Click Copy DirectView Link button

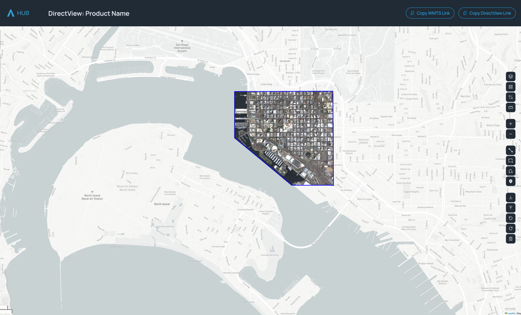coord(487,13)
